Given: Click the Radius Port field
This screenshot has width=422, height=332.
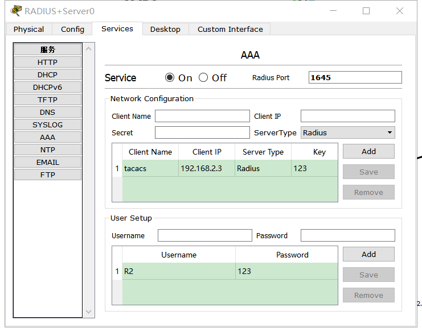Looking at the screenshot, I should point(355,78).
